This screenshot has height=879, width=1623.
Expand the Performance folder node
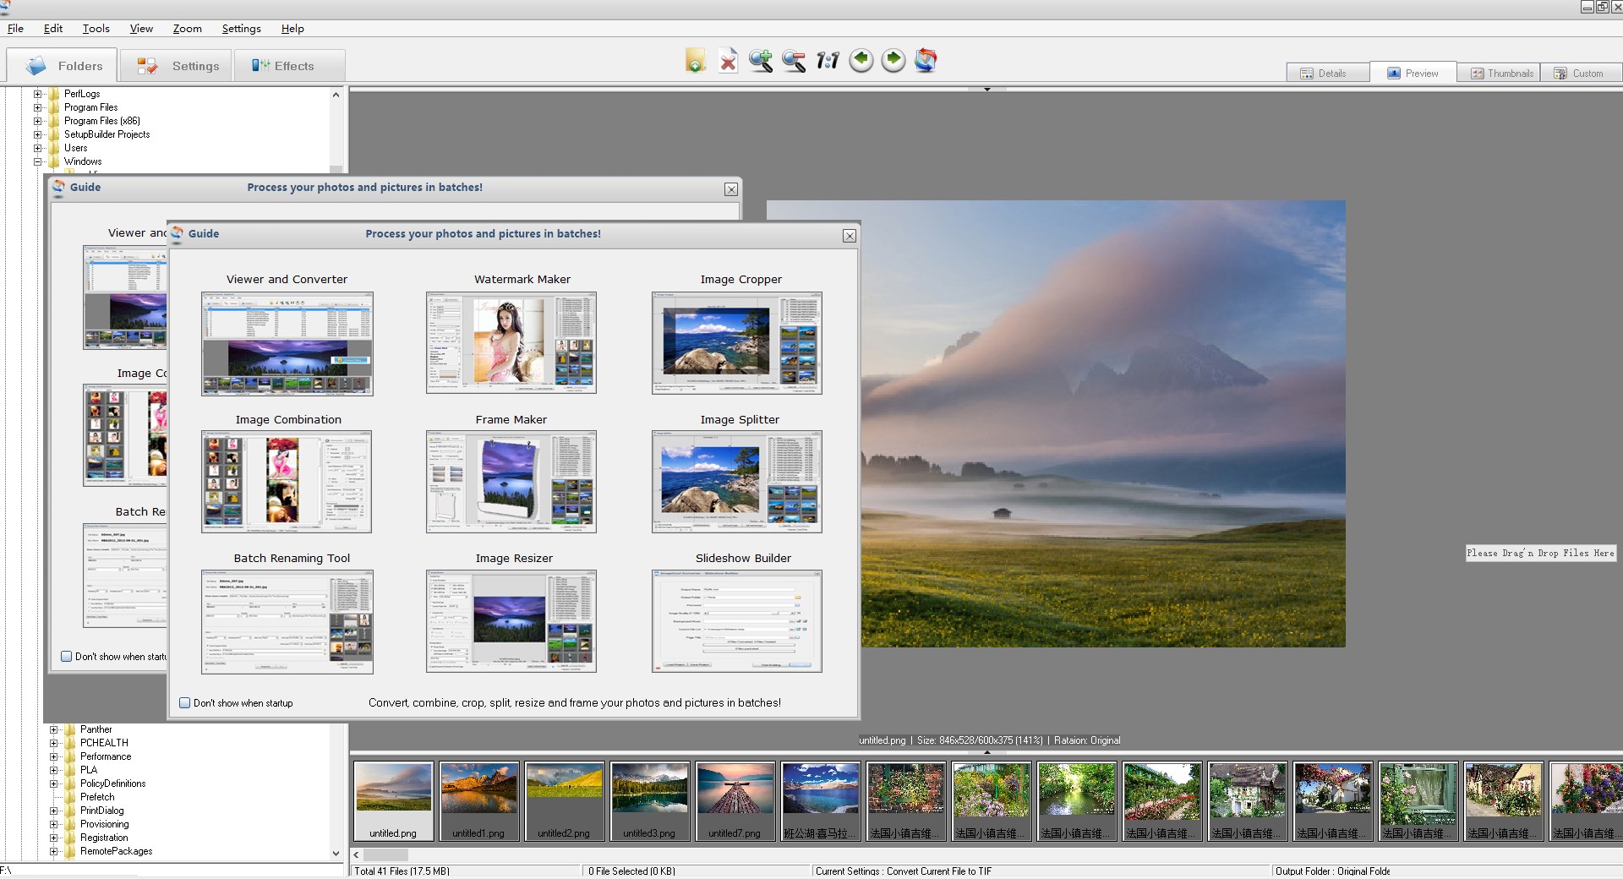coord(53,756)
